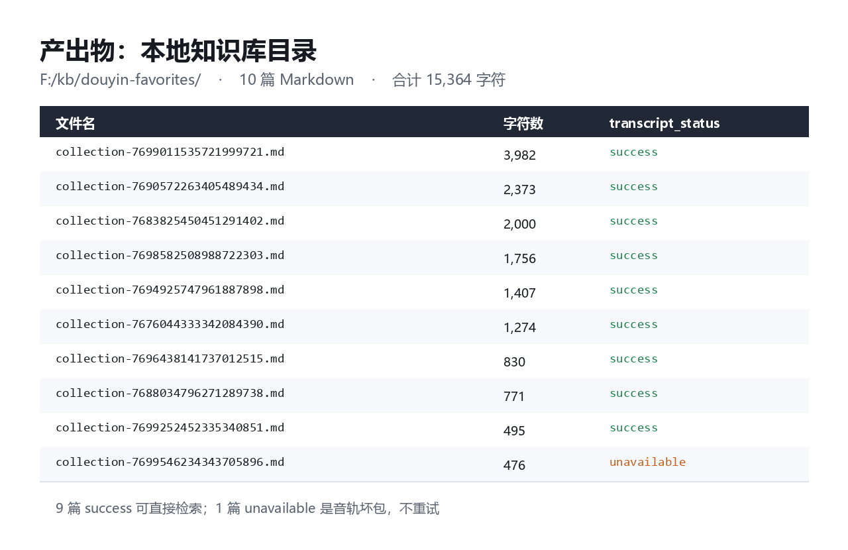Click the character count 1,274
This screenshot has width=848, height=550.
click(519, 327)
